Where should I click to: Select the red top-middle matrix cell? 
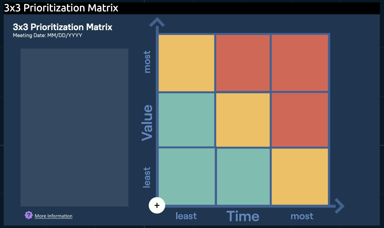[x=243, y=63]
